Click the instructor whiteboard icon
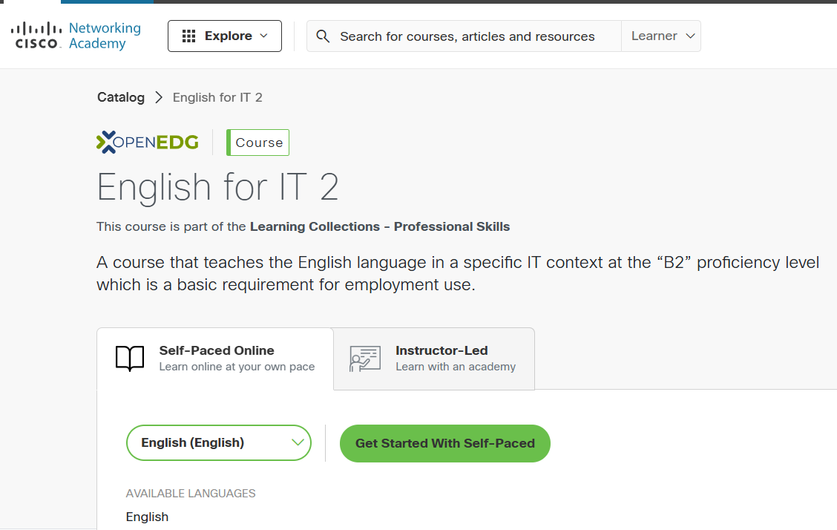The height and width of the screenshot is (530, 837). tap(362, 359)
